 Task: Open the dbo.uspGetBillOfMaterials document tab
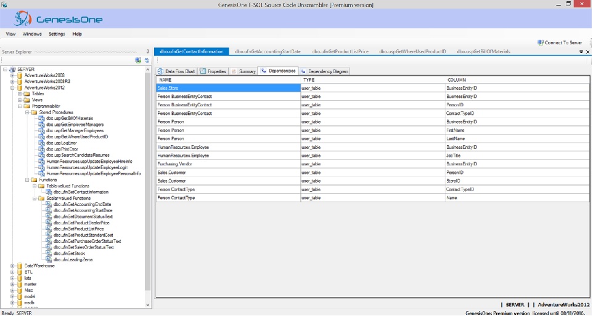[x=483, y=52]
